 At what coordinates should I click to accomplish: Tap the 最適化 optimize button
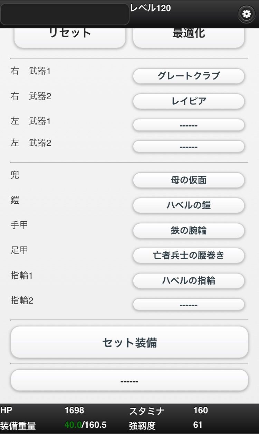pos(189,36)
